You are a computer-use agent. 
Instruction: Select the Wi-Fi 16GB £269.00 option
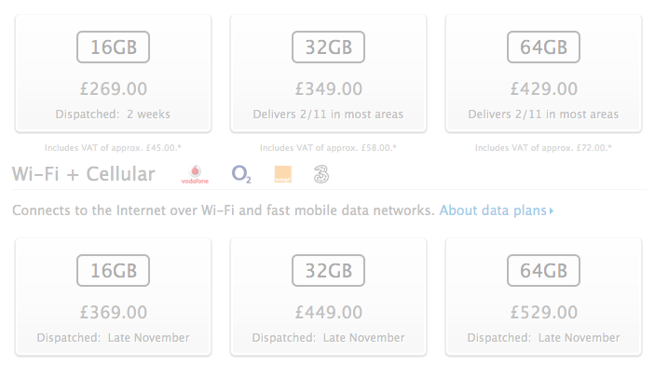click(x=114, y=74)
